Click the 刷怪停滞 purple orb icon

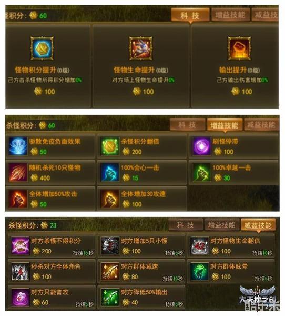point(201,146)
